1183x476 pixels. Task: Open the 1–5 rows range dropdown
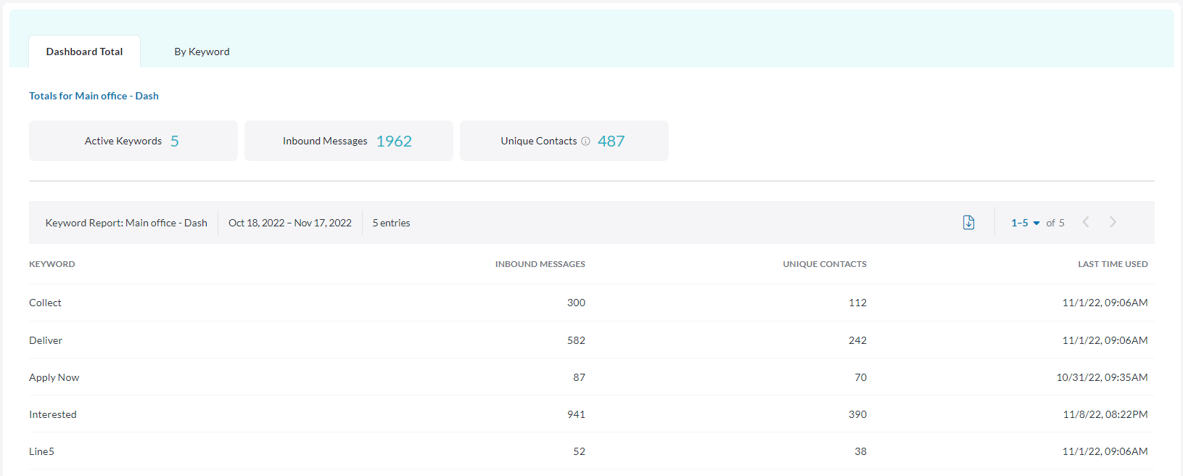1025,223
